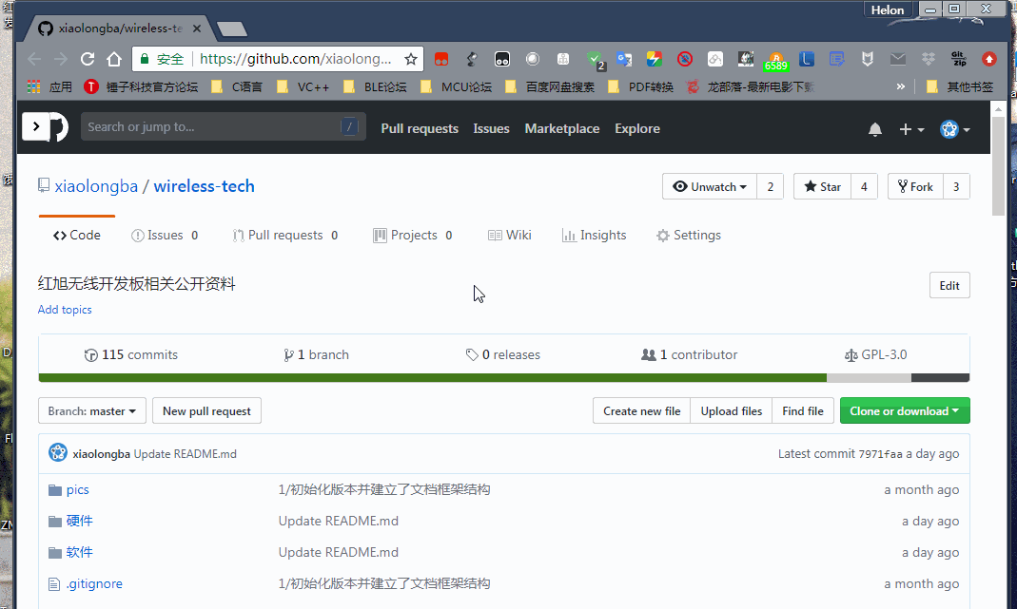View the 0 releases page
1017x609 pixels.
coord(502,354)
